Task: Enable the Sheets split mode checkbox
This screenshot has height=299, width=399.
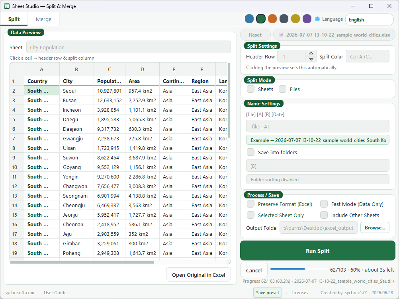Action: click(250, 89)
